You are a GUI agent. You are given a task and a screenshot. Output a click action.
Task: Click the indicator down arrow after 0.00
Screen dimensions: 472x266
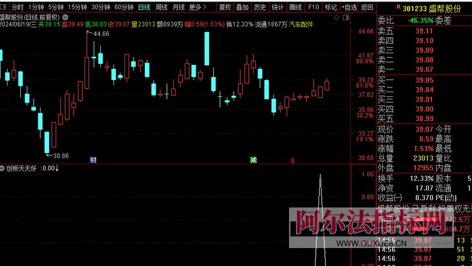tap(57, 169)
